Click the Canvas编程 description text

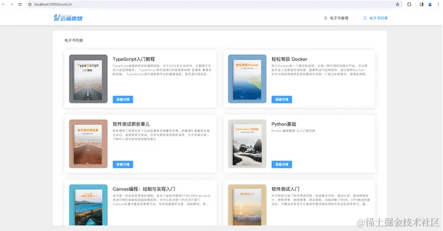point(162,200)
